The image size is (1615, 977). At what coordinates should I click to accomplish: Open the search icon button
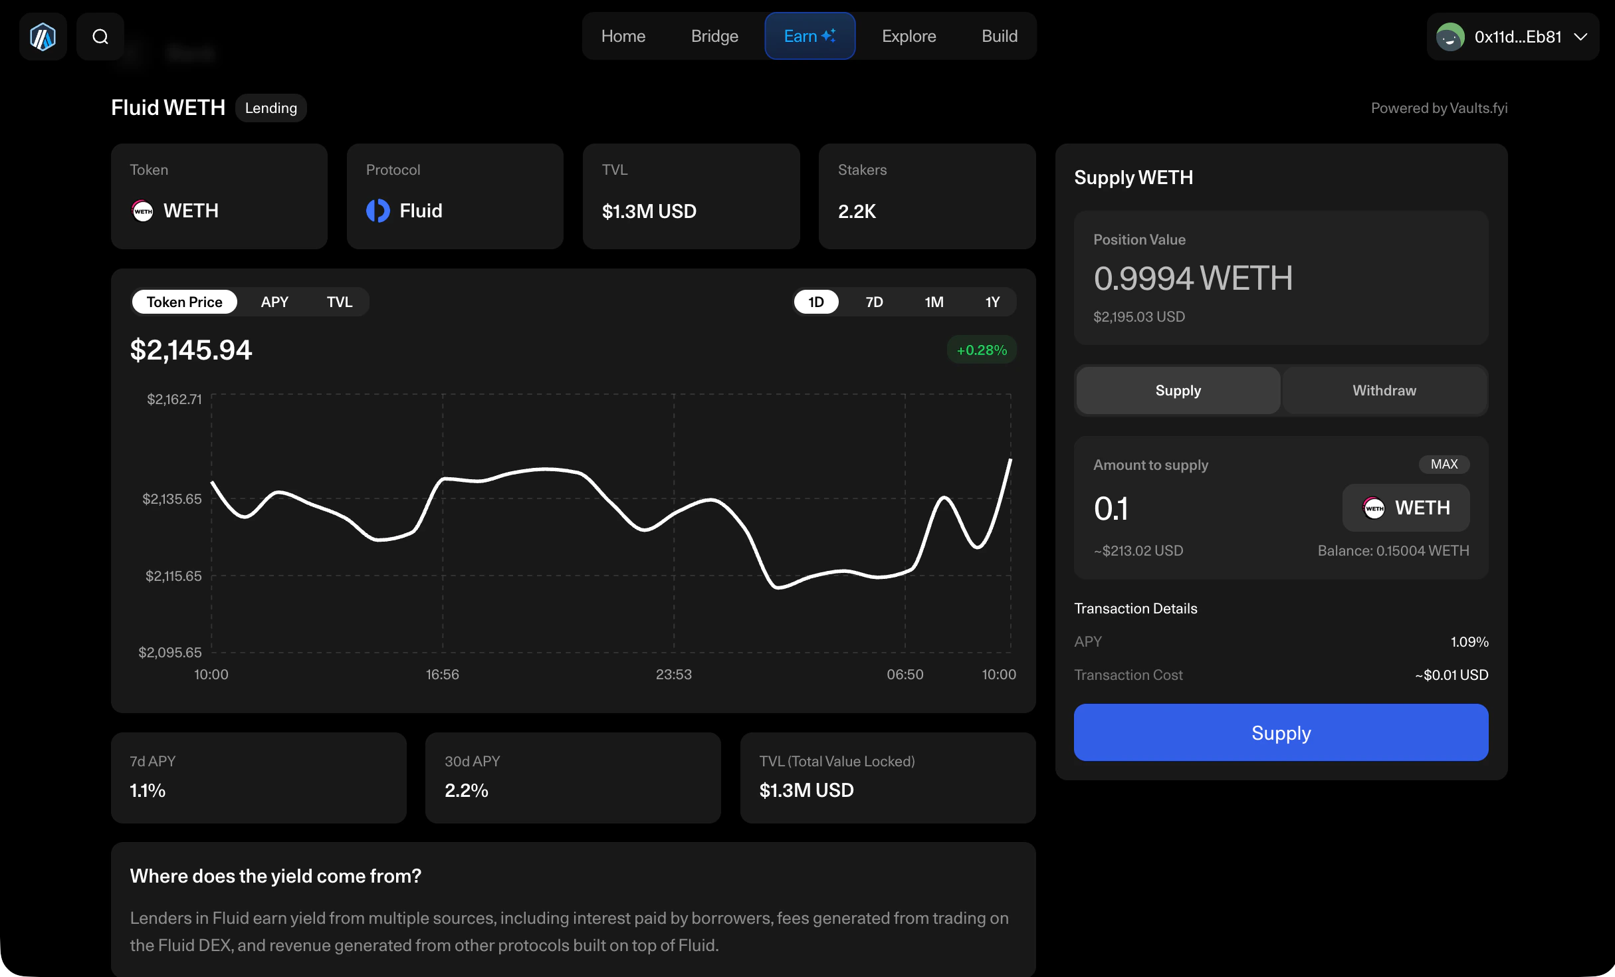[100, 37]
